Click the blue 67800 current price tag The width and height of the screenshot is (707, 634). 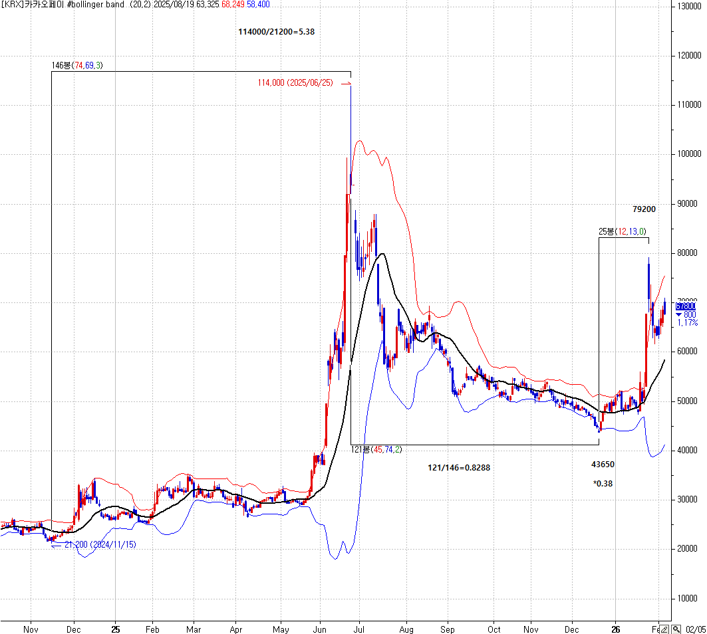pos(685,306)
